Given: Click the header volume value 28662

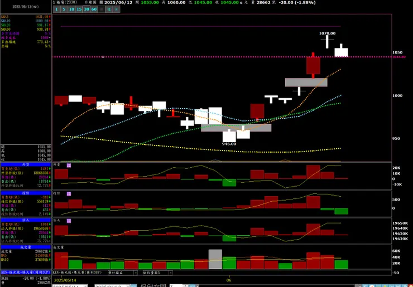Looking at the screenshot, I should (263, 2).
